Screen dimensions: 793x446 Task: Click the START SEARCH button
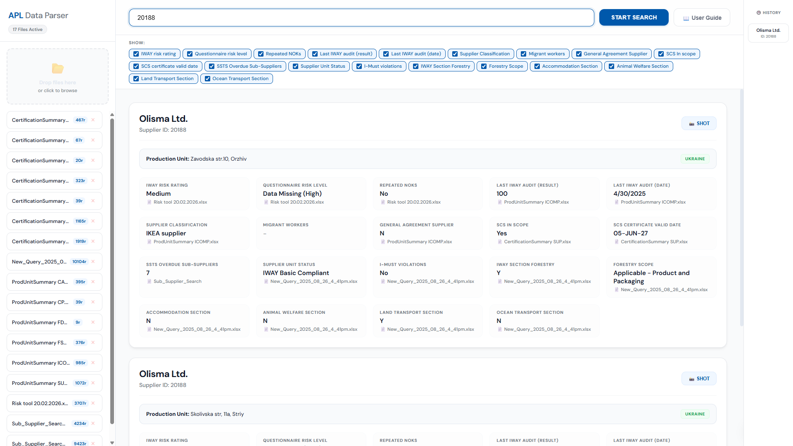pyautogui.click(x=634, y=17)
